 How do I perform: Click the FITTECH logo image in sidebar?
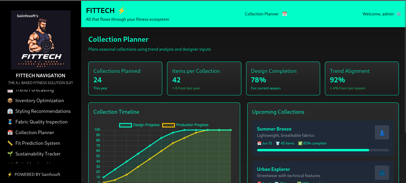(41, 40)
